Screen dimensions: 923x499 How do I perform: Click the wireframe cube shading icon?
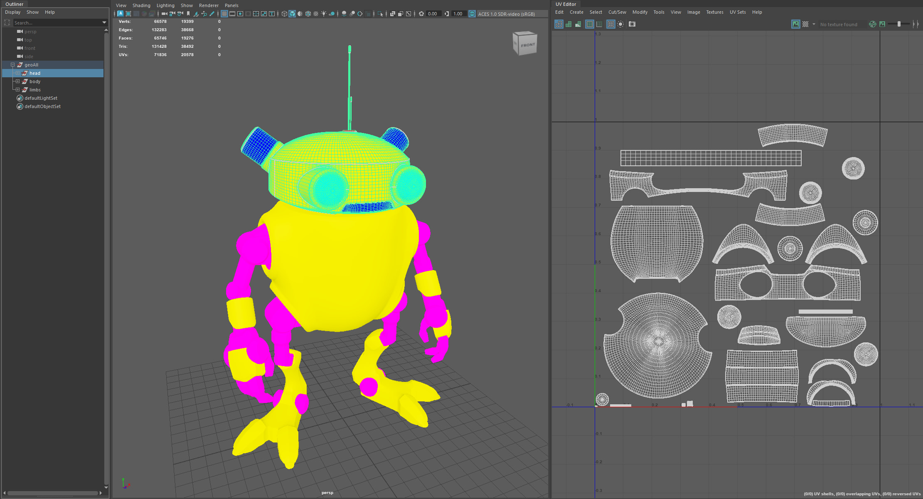pyautogui.click(x=284, y=14)
